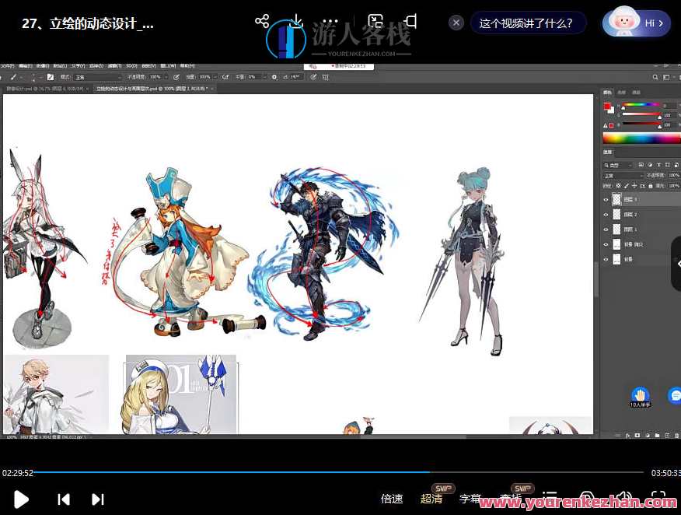Click the red foreground color swatch
Viewport: 681px width, 515px height.
(x=607, y=106)
